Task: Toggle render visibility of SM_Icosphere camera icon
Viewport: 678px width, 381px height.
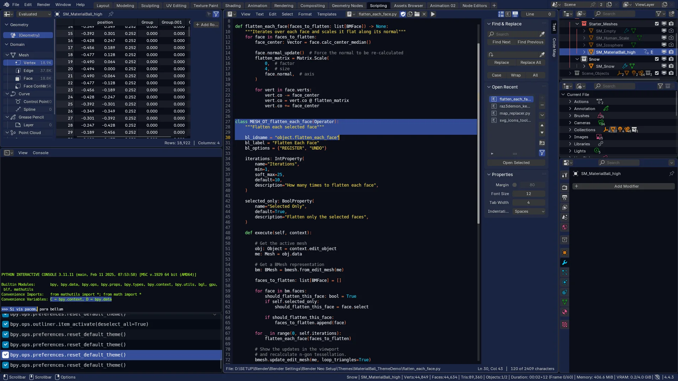Action: [x=671, y=45]
